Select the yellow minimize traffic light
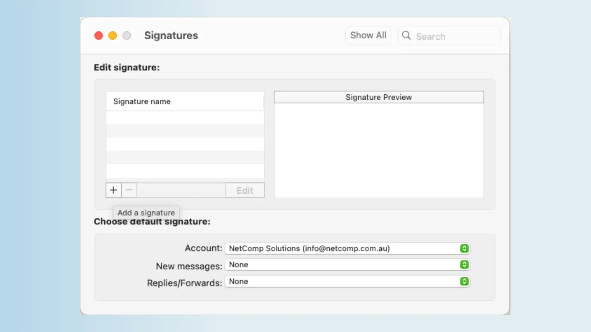The image size is (591, 332). pos(112,35)
